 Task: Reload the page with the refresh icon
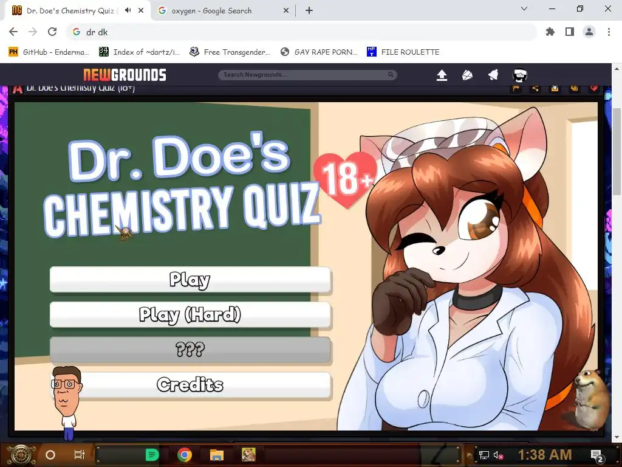click(52, 32)
